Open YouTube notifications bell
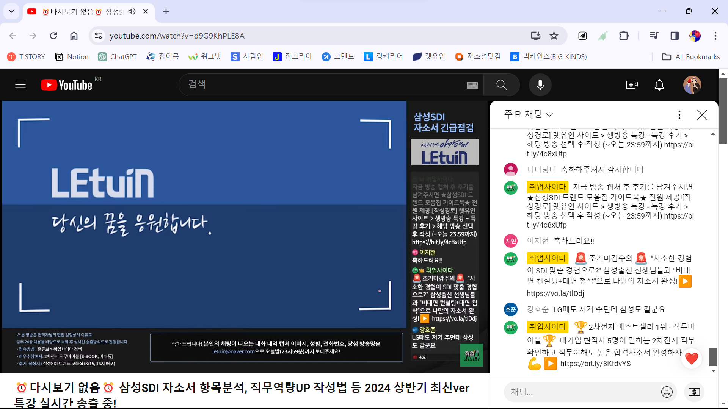The image size is (728, 409). click(659, 85)
